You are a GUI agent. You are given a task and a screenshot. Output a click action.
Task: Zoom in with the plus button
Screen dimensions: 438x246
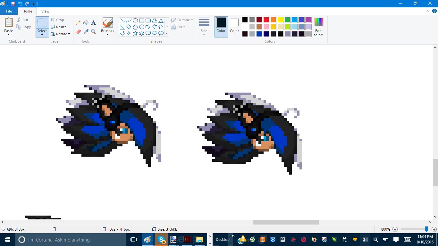coord(434,229)
